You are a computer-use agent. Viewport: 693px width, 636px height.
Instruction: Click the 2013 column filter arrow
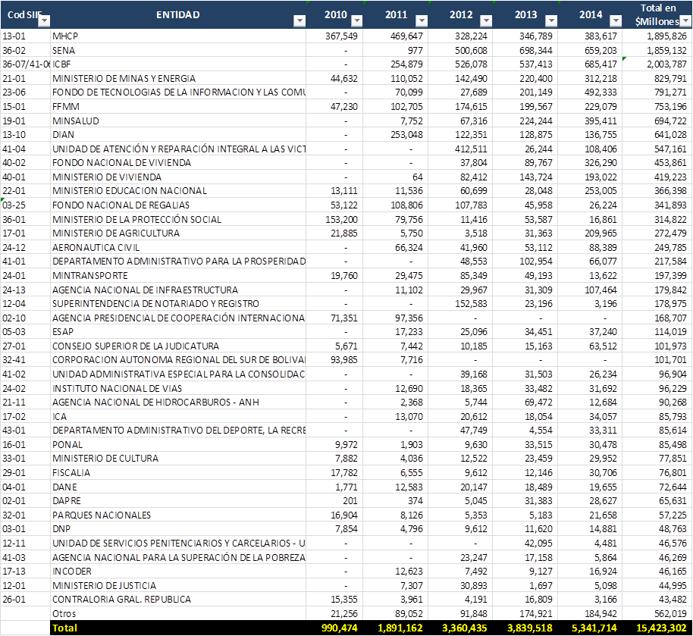click(551, 21)
